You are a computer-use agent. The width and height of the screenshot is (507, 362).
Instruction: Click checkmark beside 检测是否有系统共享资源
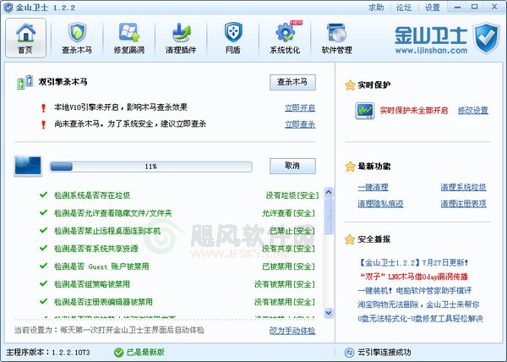click(43, 248)
